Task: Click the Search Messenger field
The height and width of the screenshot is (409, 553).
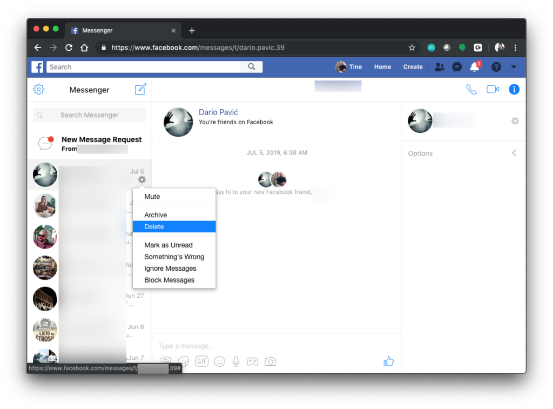Action: 90,115
